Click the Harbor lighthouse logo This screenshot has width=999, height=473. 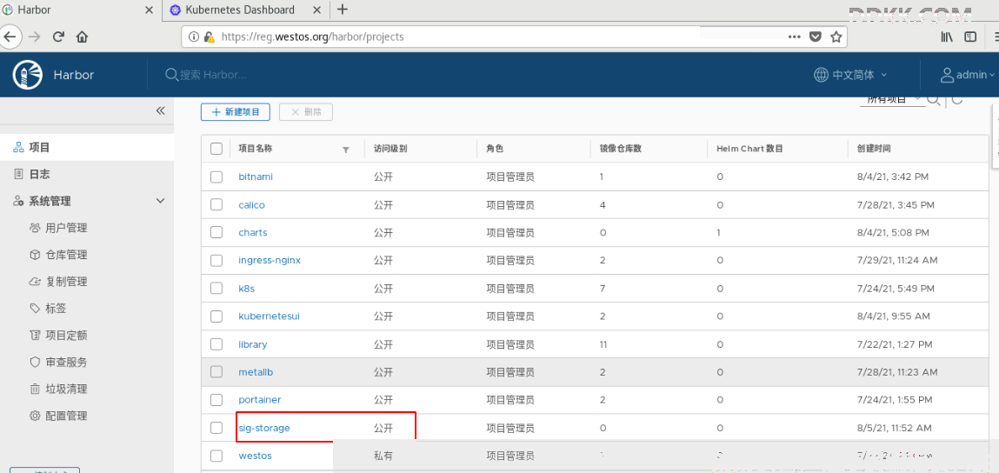click(x=27, y=75)
